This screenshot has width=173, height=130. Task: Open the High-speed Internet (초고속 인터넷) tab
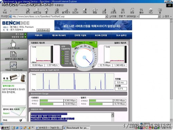point(101,35)
